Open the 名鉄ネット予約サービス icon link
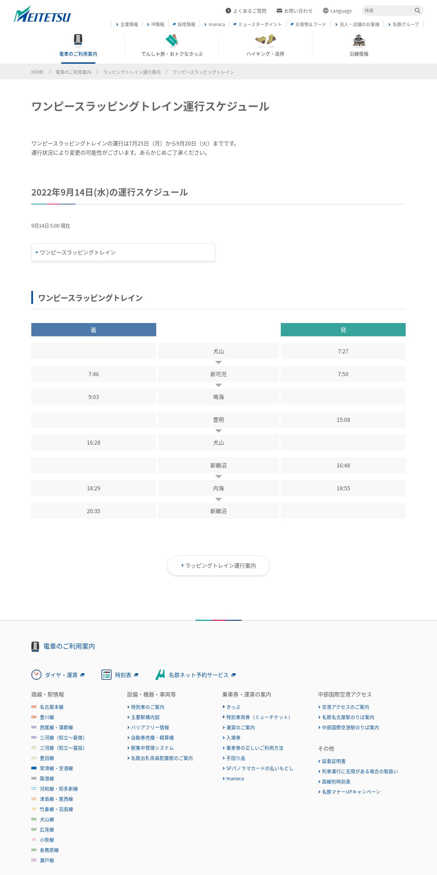 pyautogui.click(x=195, y=675)
